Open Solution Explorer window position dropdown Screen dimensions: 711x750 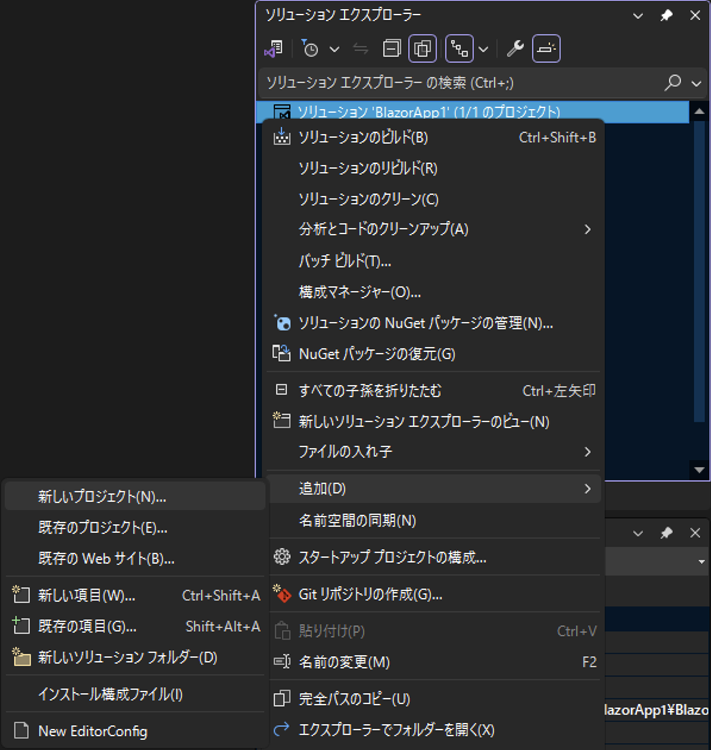click(x=638, y=16)
